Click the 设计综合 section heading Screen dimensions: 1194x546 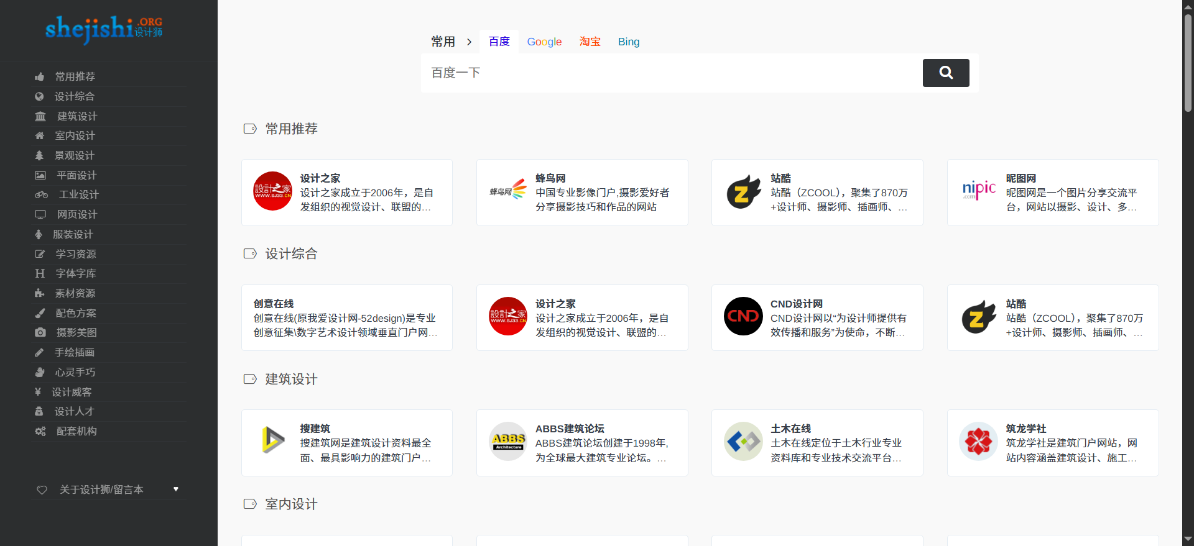[291, 253]
